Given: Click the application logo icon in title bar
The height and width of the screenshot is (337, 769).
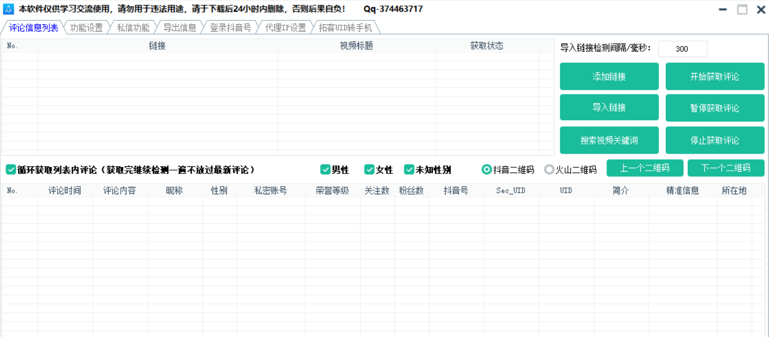Looking at the screenshot, I should pos(8,9).
